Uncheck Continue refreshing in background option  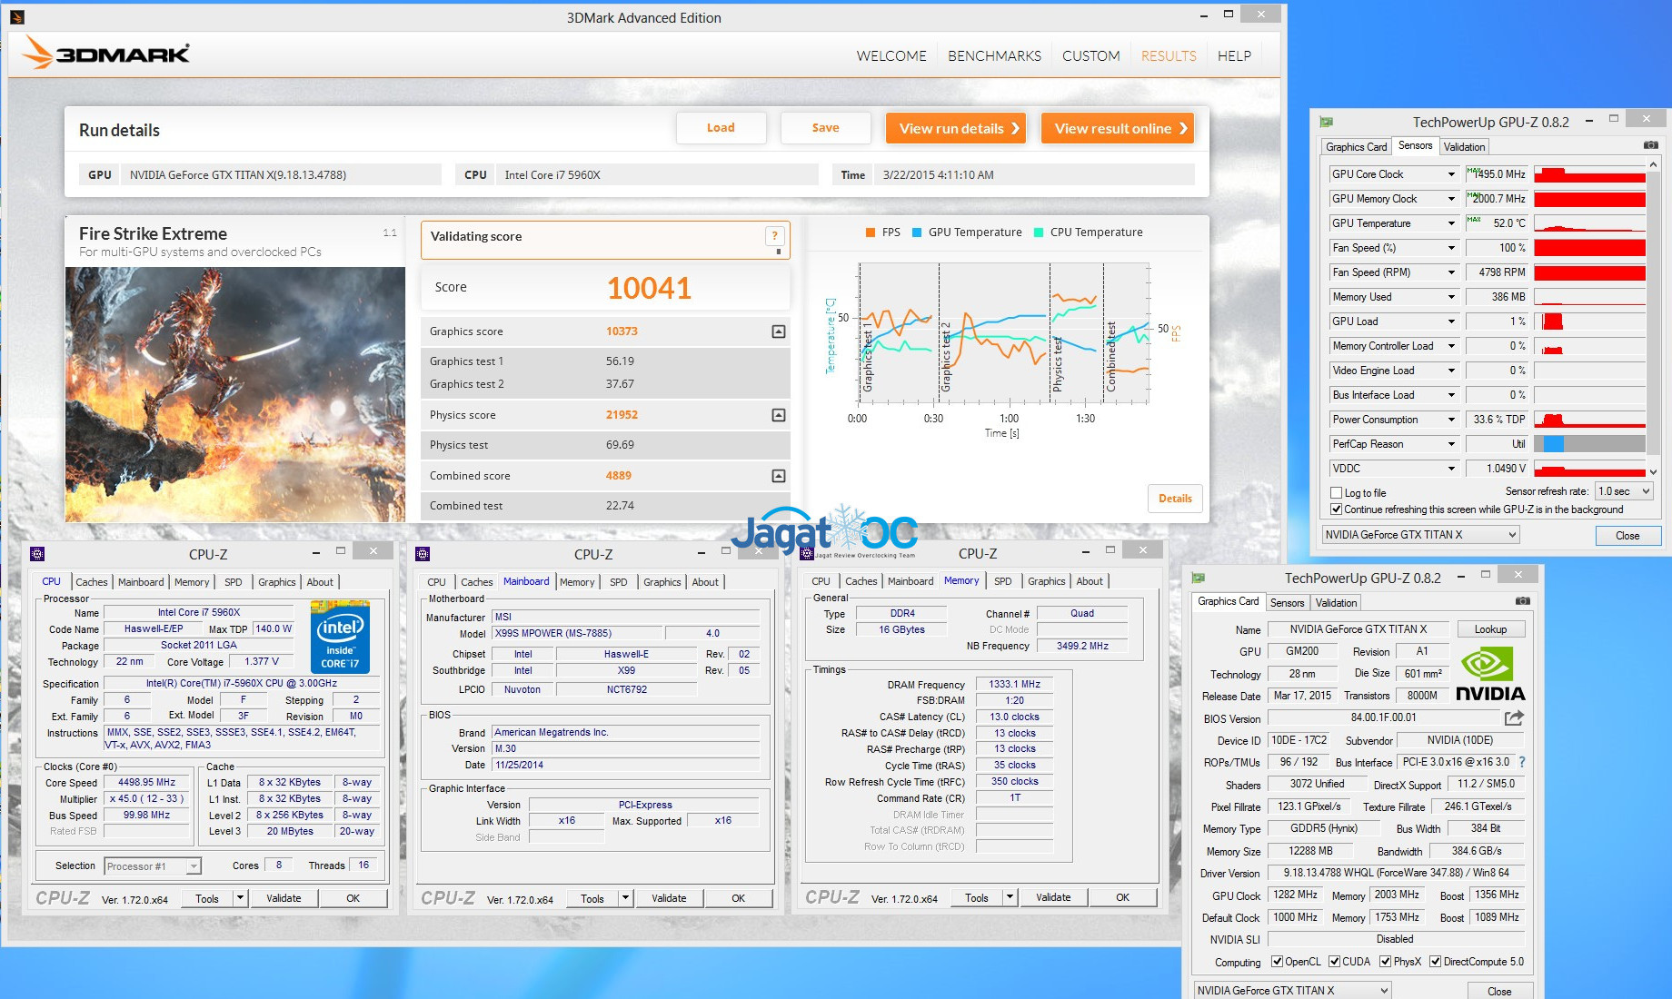pos(1337,509)
